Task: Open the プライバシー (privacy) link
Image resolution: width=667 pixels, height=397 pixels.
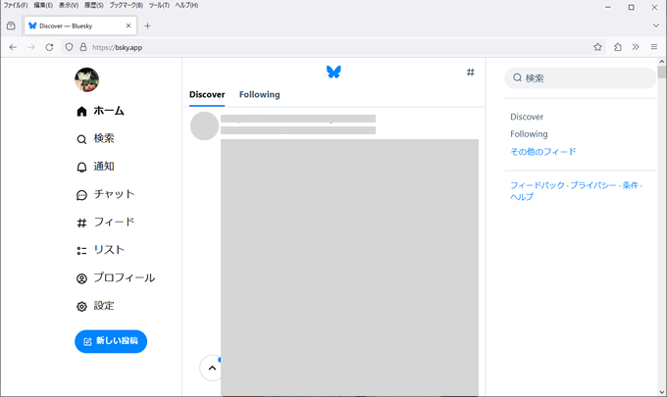Action: tap(593, 185)
